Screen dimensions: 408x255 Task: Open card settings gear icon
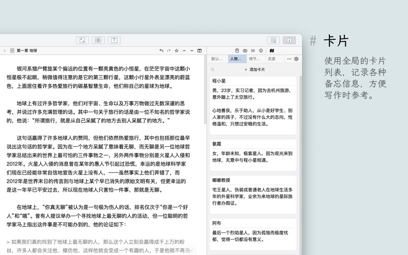click(296, 59)
